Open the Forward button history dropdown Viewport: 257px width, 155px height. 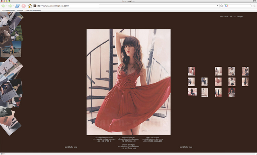pos(13,6)
